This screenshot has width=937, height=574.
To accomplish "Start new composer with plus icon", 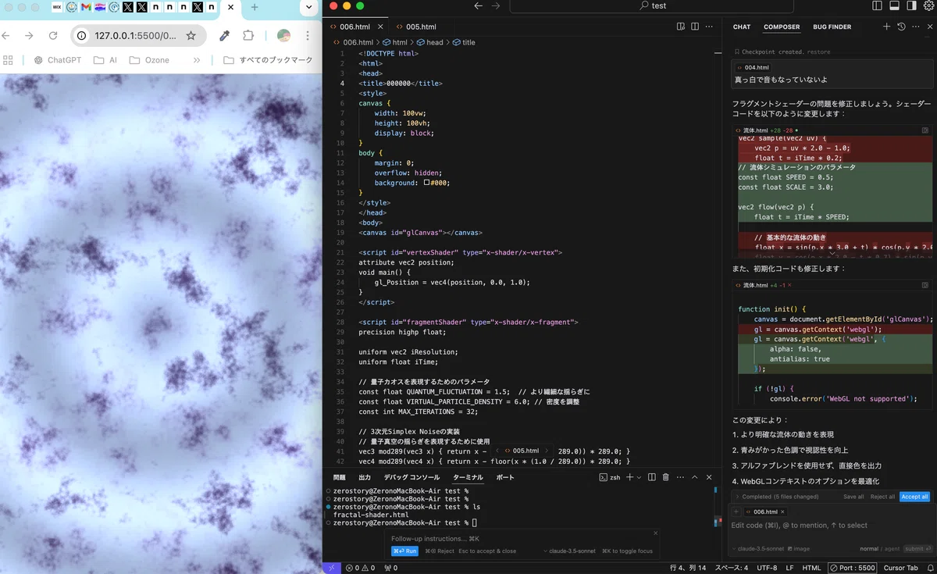I will 886,27.
